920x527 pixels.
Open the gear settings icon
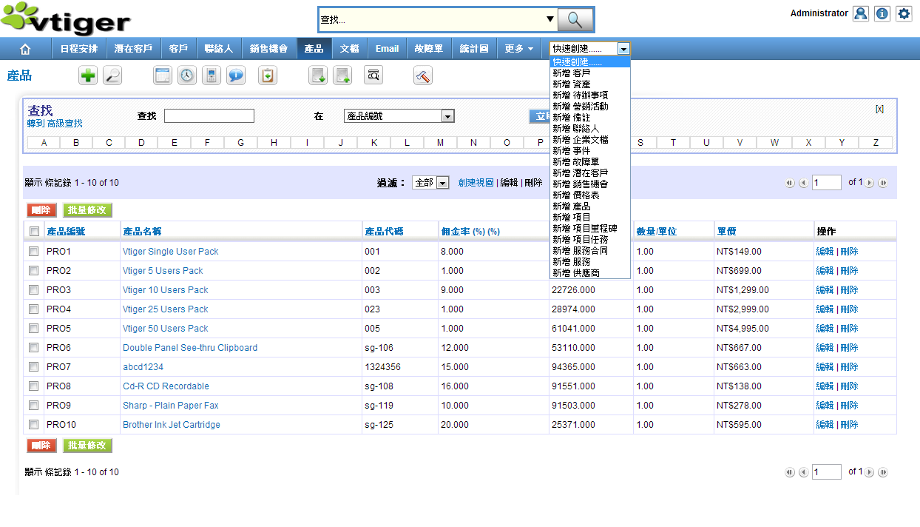[904, 13]
